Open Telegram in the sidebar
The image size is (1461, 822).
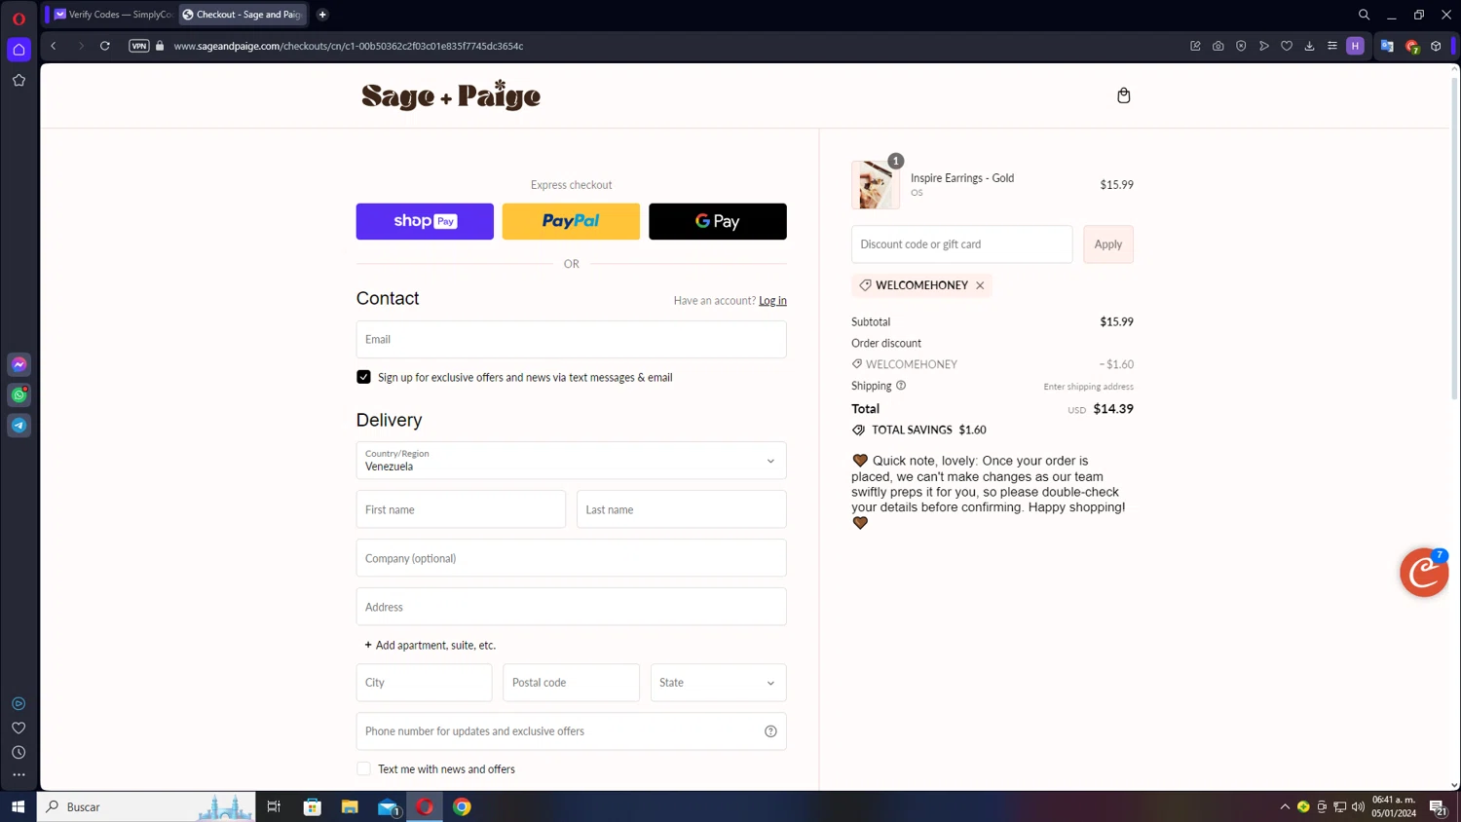(x=19, y=426)
